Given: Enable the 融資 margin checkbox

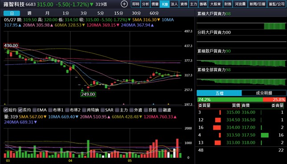Looking at the screenshot, I should 160,110.
